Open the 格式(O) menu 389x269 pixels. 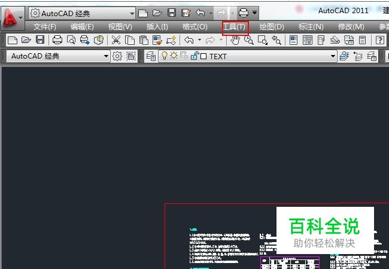click(x=194, y=27)
